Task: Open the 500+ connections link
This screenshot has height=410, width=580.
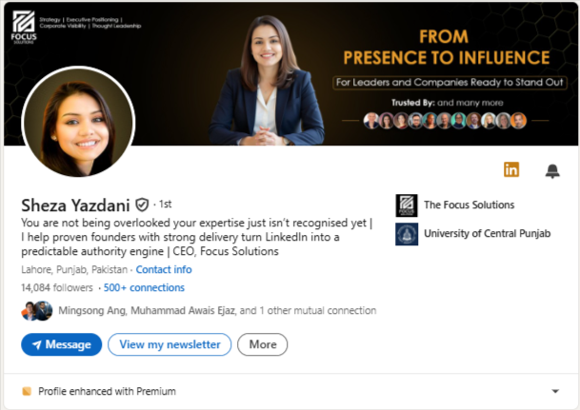Action: click(x=144, y=287)
